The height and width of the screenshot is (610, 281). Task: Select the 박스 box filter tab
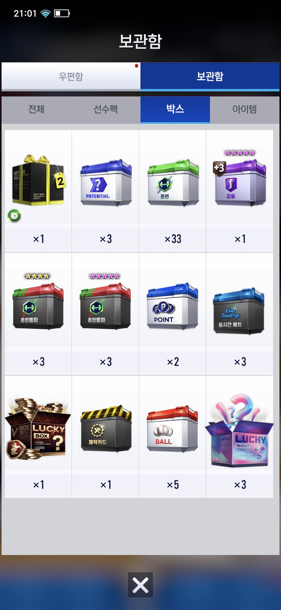[x=175, y=109]
